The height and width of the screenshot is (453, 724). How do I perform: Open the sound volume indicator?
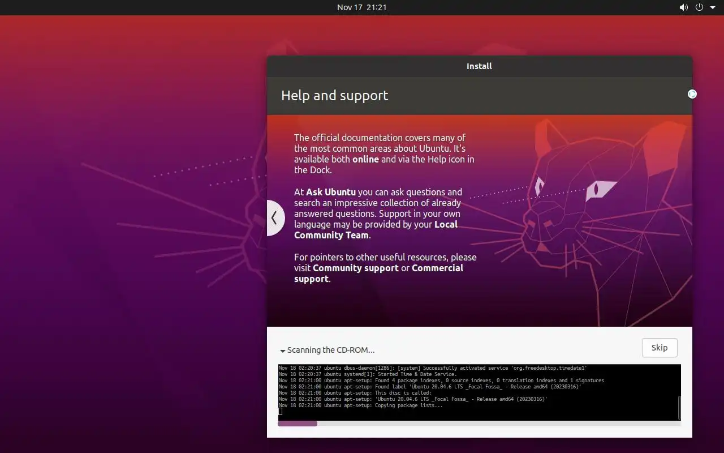coord(684,7)
